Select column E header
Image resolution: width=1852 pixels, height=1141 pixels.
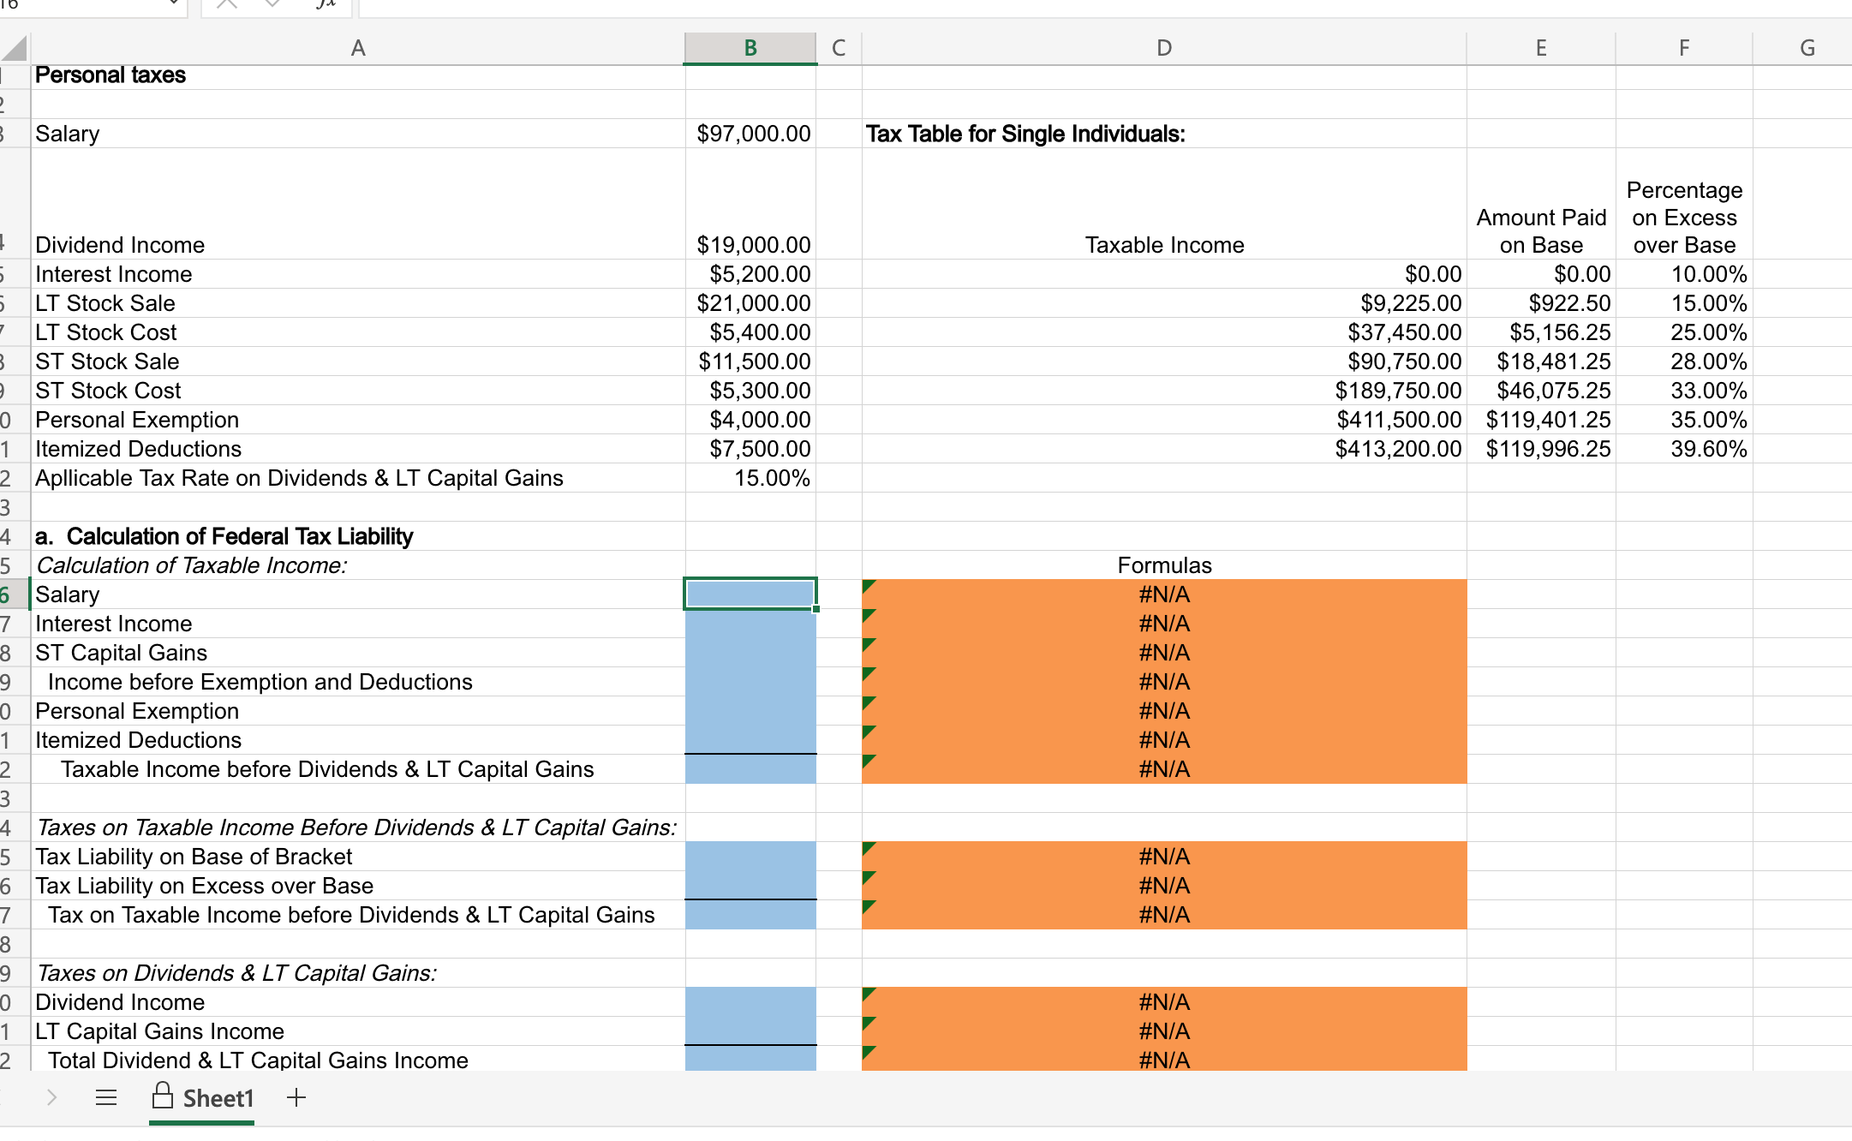[1541, 48]
